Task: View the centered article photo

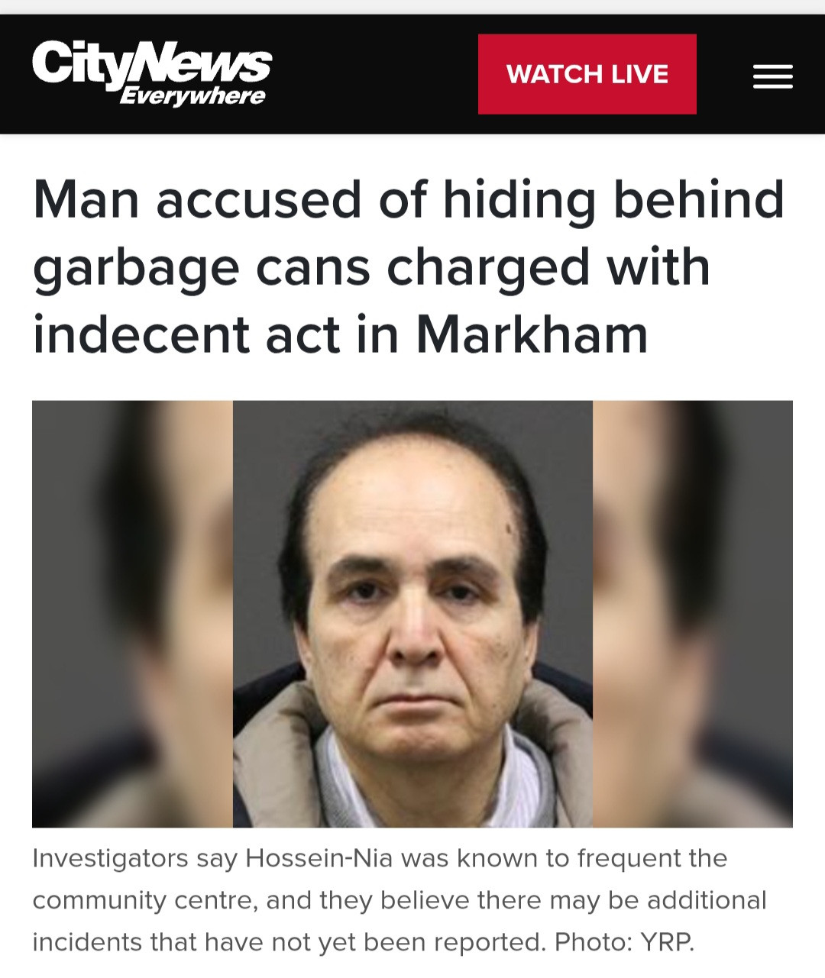Action: 412,614
